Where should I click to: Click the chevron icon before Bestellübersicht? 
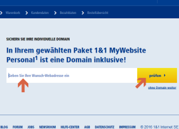click(83, 13)
